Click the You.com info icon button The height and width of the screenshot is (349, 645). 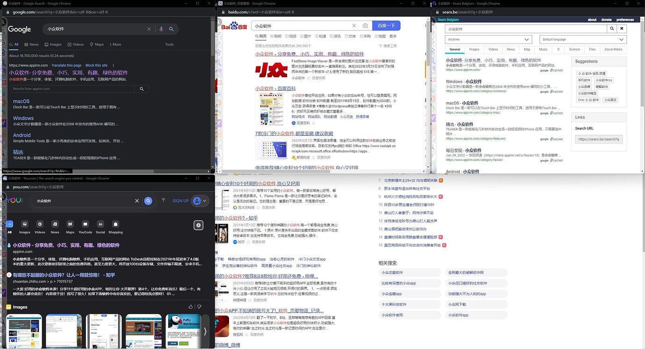[198, 225]
